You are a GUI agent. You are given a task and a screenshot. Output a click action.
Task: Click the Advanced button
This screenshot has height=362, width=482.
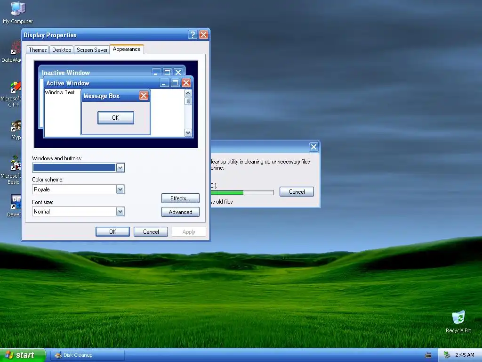click(180, 212)
